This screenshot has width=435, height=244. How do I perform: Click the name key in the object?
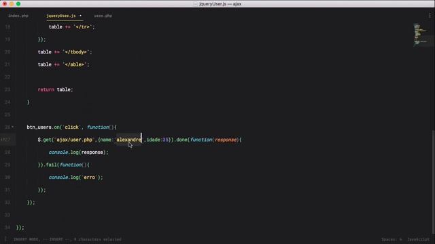click(106, 140)
